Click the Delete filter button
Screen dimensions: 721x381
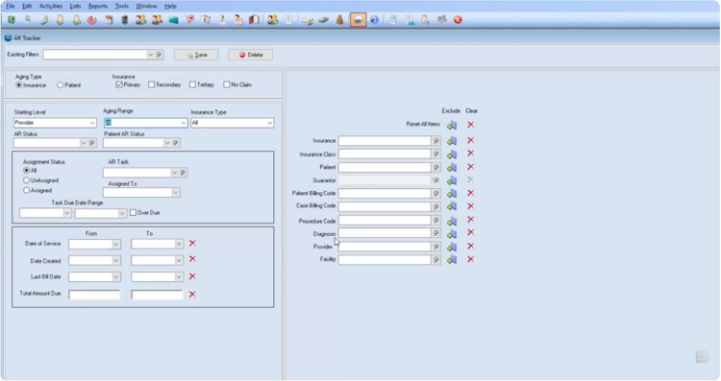tap(251, 55)
